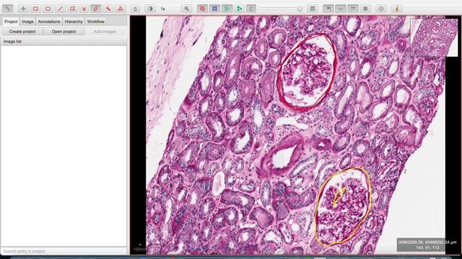Select the Ellipse annotation tool
This screenshot has width=462, height=259.
coord(48,9)
